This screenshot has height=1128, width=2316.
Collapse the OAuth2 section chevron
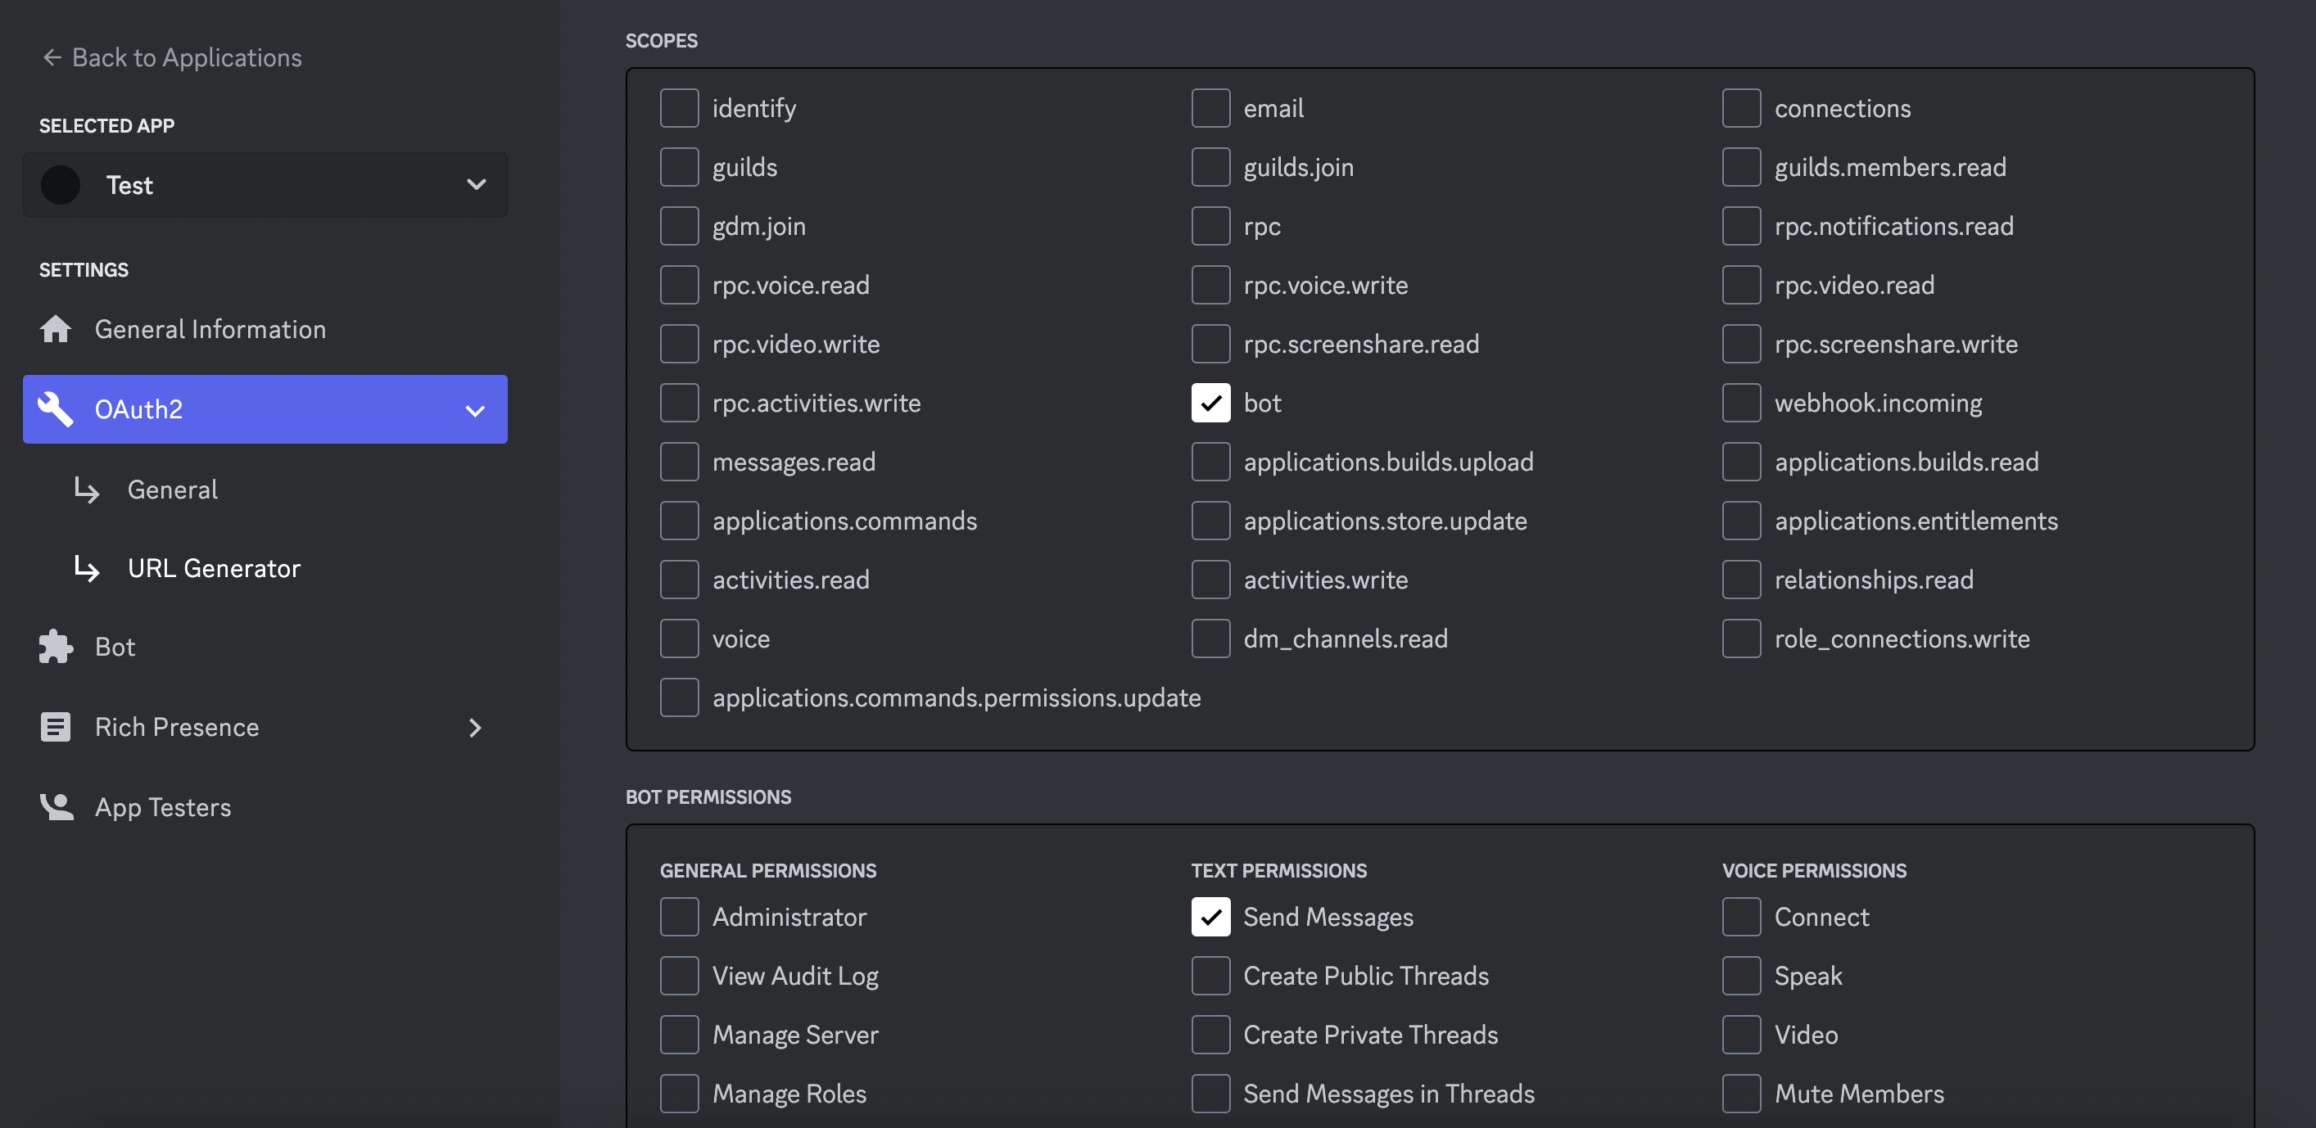pyautogui.click(x=475, y=411)
